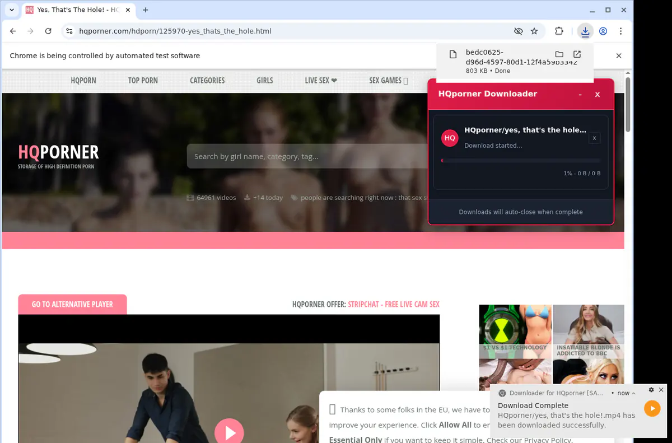Image resolution: width=672 pixels, height=443 pixels.
Task: Go forward in the browser
Action: [x=30, y=31]
